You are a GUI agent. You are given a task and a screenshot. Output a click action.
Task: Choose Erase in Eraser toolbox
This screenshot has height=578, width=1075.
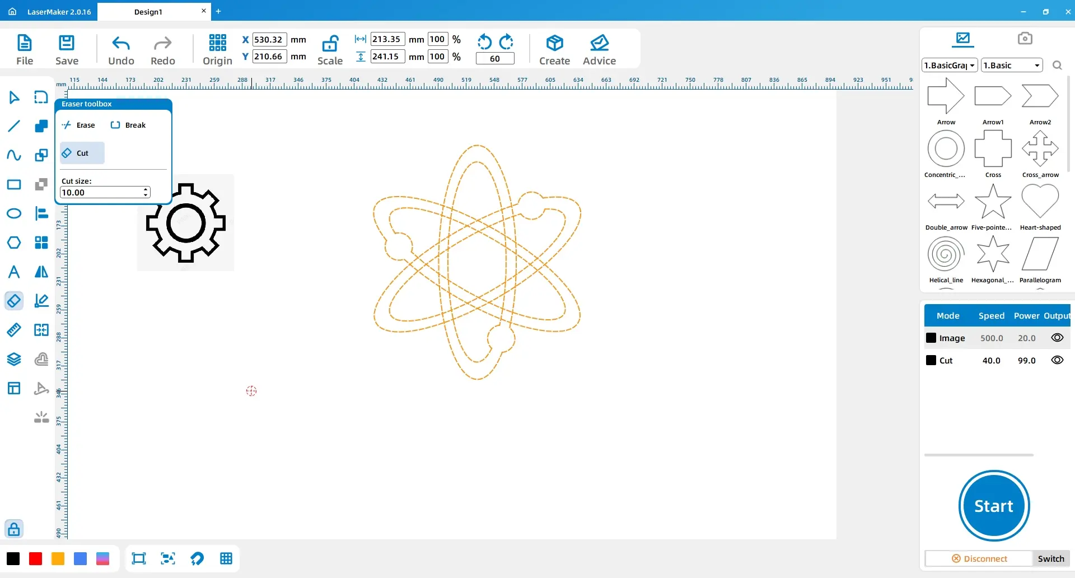(79, 125)
